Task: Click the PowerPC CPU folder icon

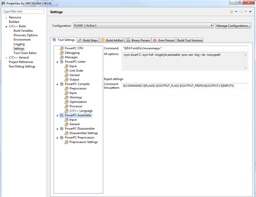Action: click(62, 48)
